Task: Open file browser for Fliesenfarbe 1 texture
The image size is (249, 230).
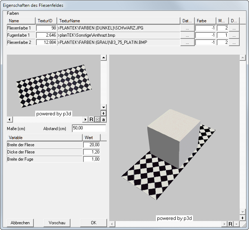Action: click(187, 28)
